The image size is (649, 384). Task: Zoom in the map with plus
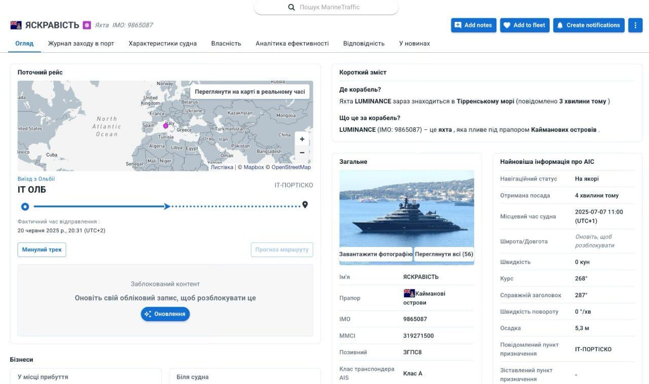pos(302,139)
